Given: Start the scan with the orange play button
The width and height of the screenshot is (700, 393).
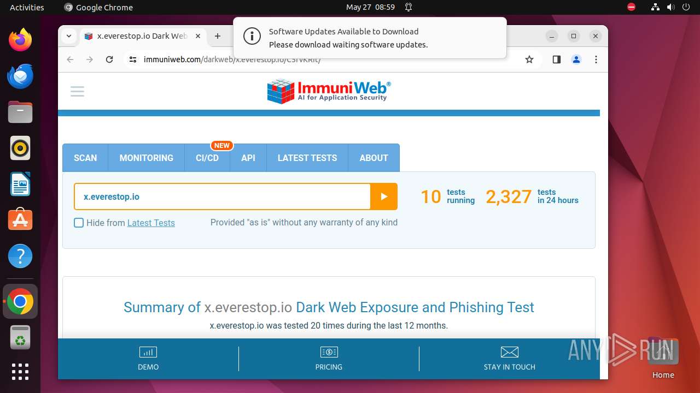Looking at the screenshot, I should tap(384, 196).
